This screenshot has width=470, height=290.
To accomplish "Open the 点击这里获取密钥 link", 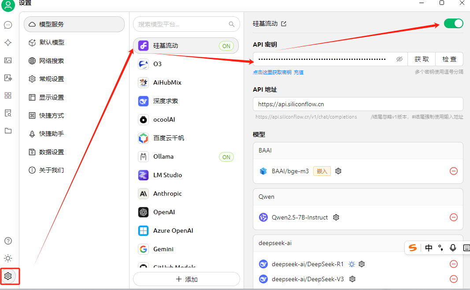I will coord(272,72).
